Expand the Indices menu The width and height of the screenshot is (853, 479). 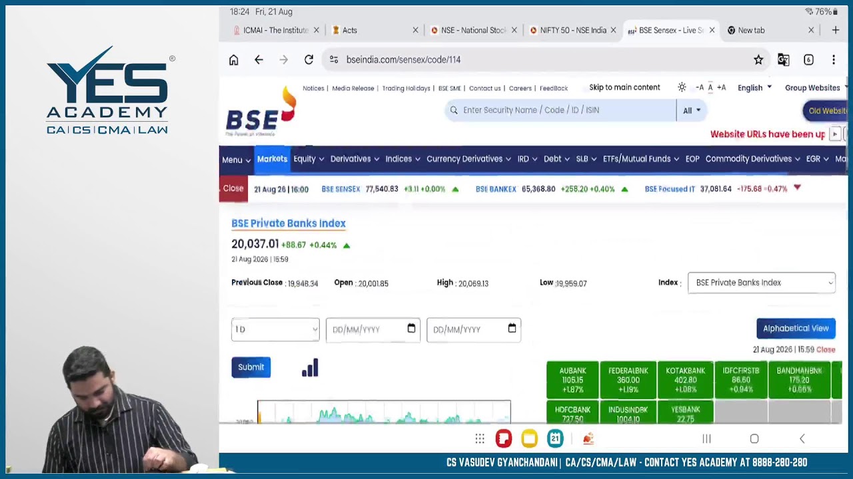click(x=403, y=159)
